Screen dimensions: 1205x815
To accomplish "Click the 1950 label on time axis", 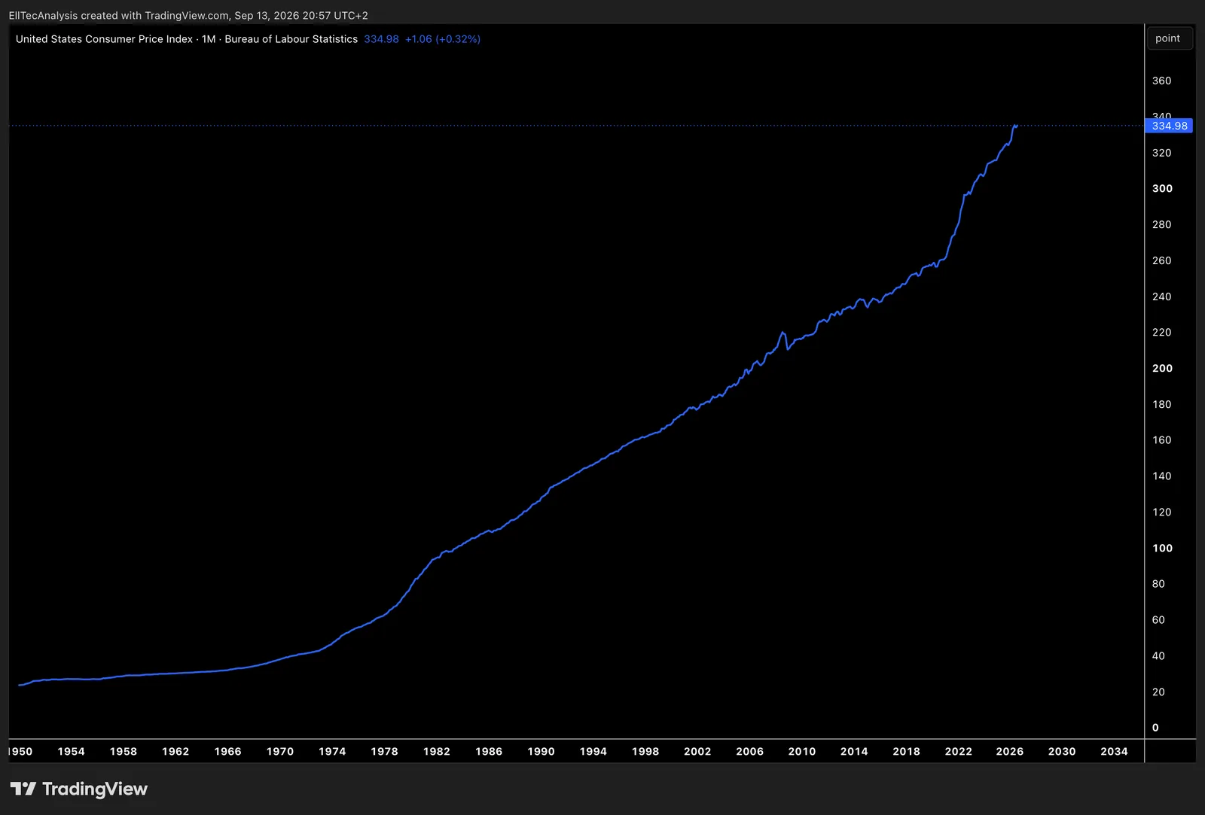I will tap(20, 751).
